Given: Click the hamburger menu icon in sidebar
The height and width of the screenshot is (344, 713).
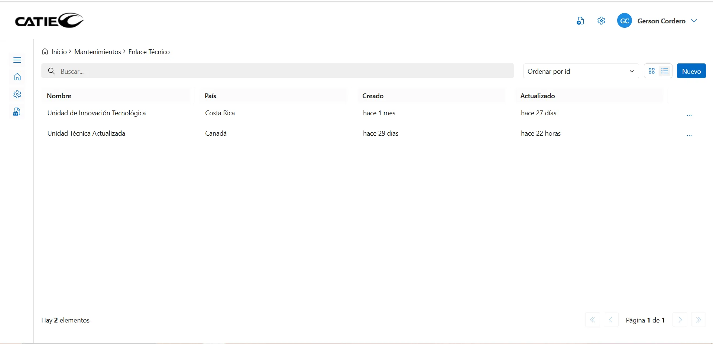Looking at the screenshot, I should [x=17, y=60].
